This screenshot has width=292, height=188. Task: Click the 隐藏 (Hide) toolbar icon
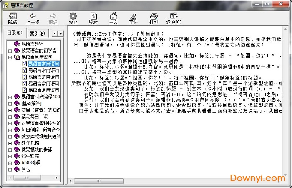pos(13,16)
